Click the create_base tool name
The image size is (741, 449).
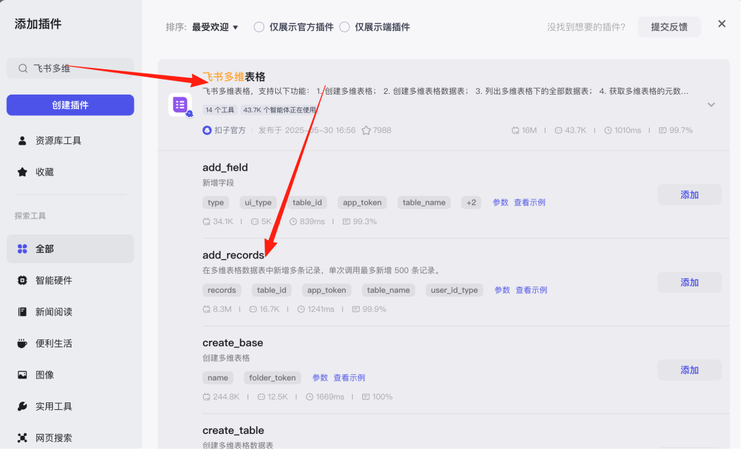[x=233, y=343]
